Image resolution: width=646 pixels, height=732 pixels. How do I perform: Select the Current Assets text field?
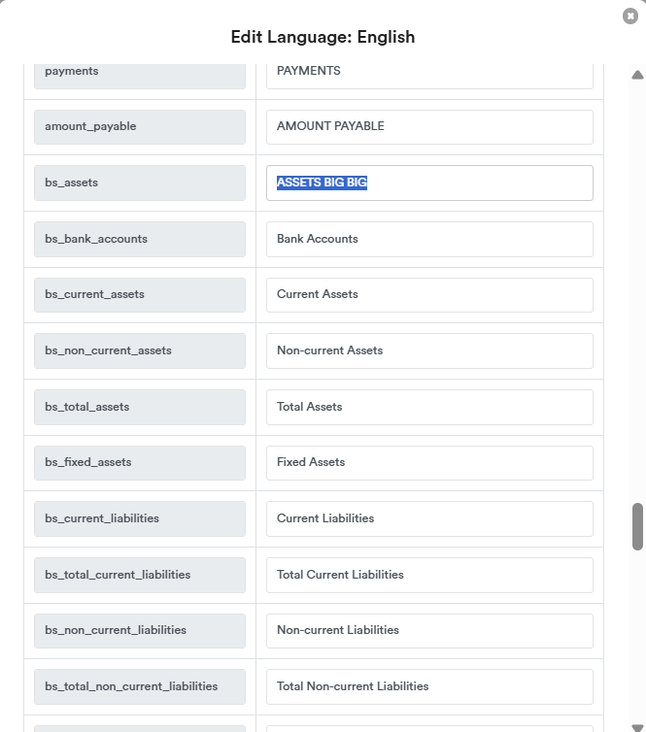429,294
